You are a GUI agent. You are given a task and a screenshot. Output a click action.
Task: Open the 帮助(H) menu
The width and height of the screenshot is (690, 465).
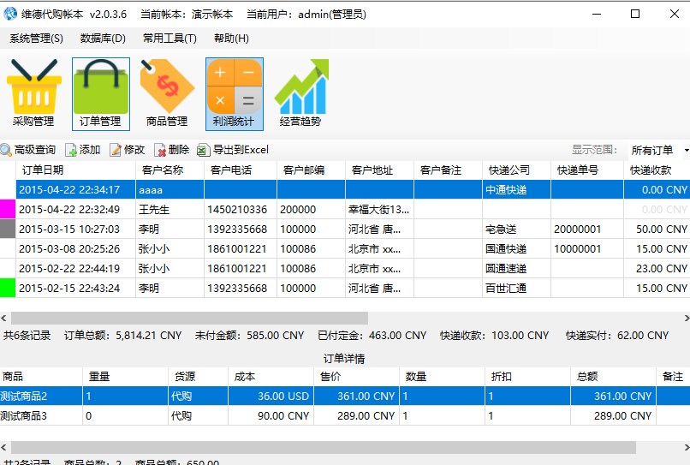coord(231,39)
